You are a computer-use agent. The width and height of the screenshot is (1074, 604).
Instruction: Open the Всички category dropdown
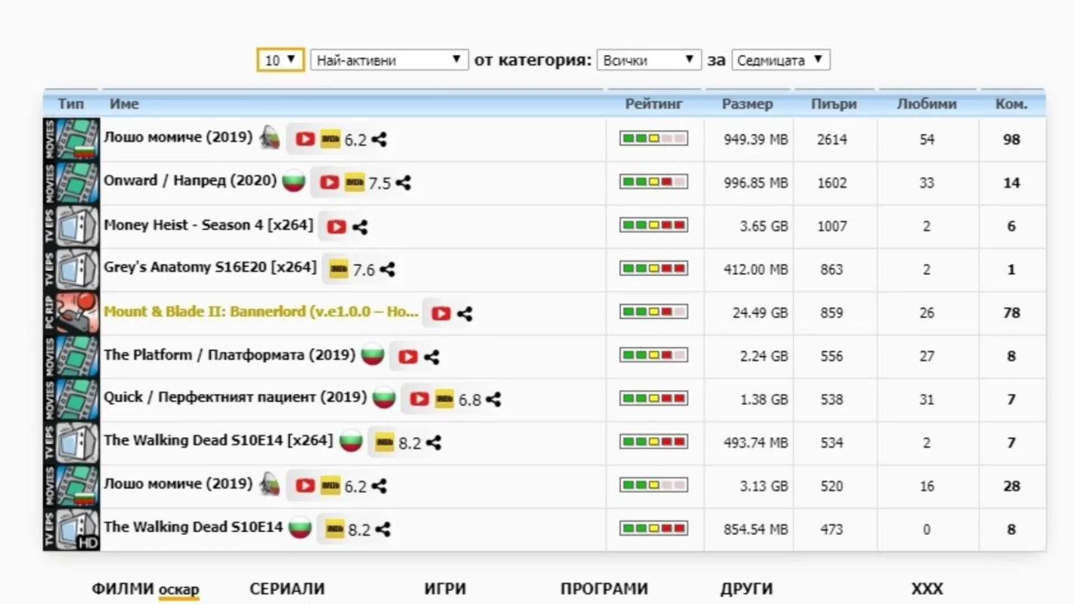[x=649, y=60]
